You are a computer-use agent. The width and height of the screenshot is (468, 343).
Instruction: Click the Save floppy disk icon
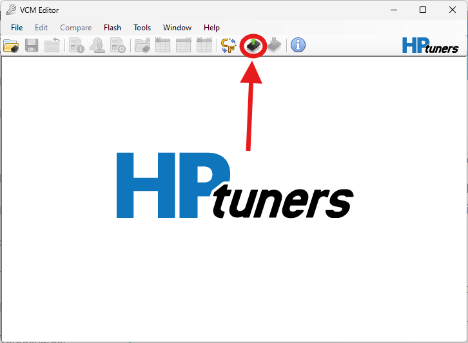click(32, 45)
